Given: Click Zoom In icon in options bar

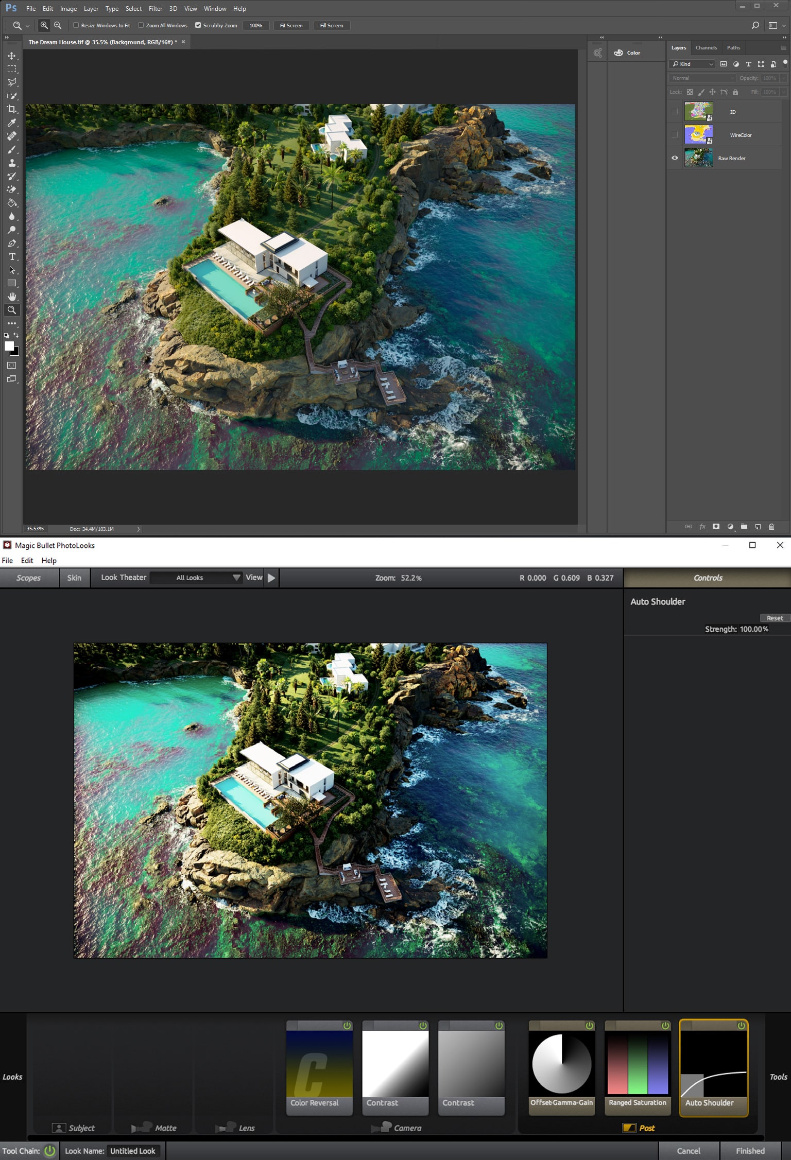Looking at the screenshot, I should pos(44,25).
